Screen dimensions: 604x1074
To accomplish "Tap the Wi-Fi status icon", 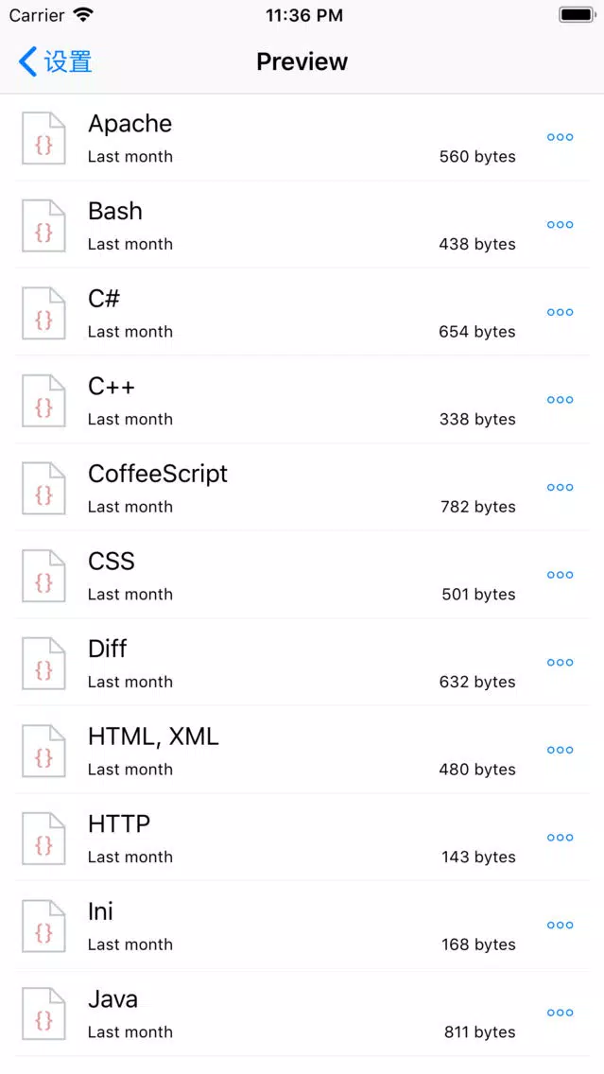I will [x=83, y=15].
